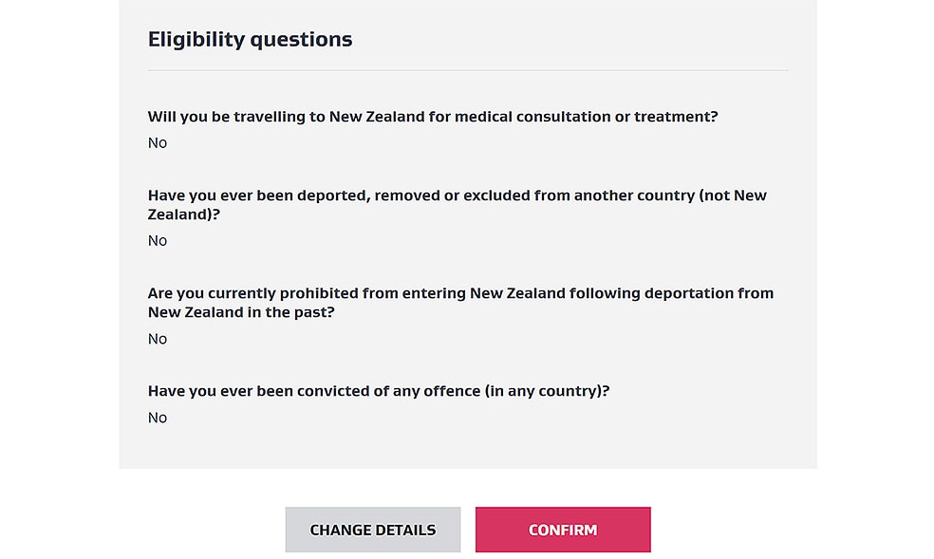Click the medical consultation or treatment question
This screenshot has width=934, height=559.
click(433, 116)
